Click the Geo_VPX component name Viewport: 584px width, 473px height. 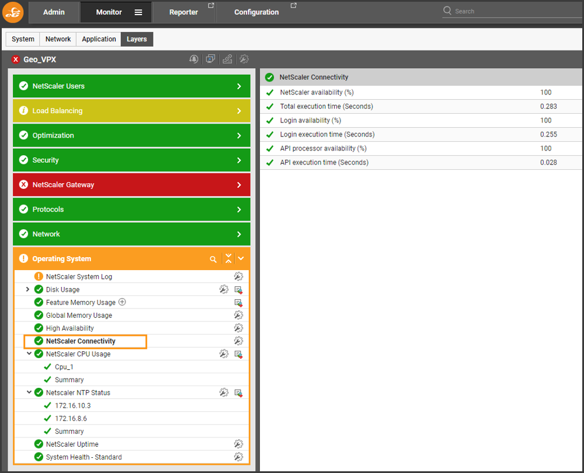coord(40,59)
